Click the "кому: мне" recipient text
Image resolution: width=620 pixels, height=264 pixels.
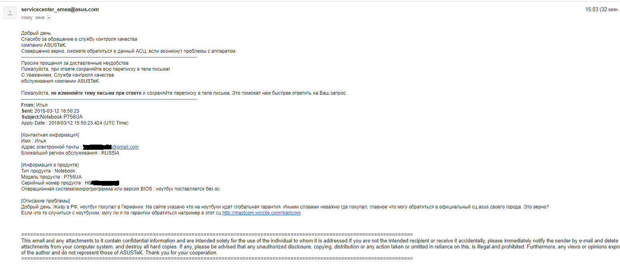(x=33, y=18)
